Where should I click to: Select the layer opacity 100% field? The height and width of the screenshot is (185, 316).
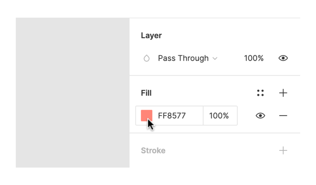click(x=254, y=58)
